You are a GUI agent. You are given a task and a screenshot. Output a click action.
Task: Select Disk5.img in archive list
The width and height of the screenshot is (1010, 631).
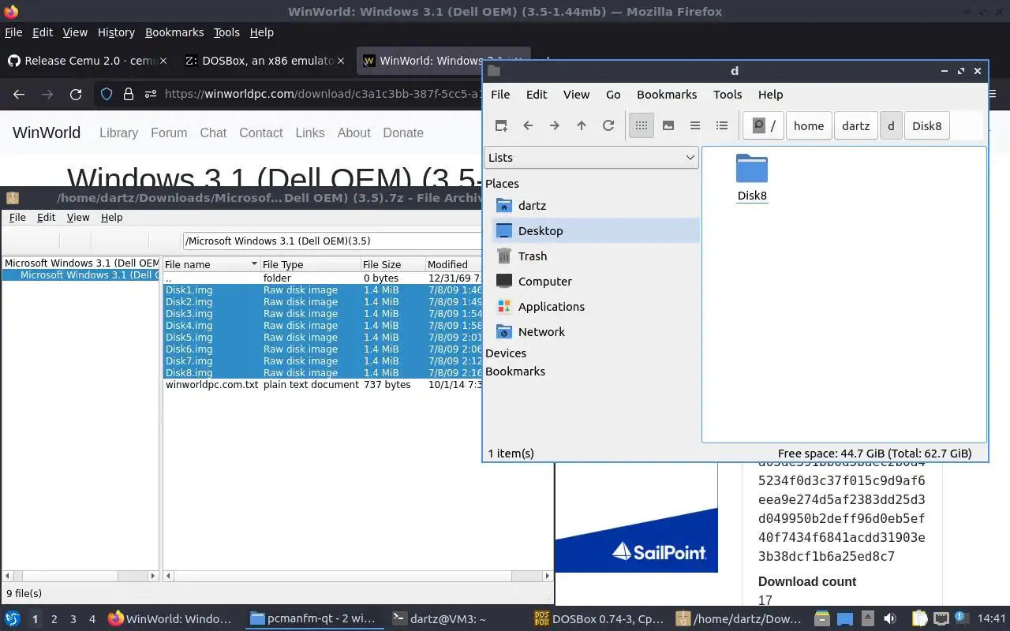(189, 338)
